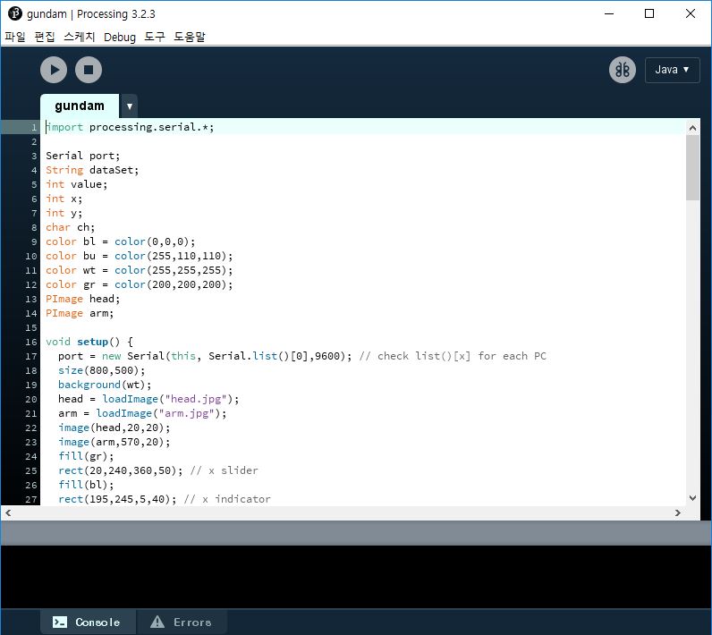Switch to the Errors panel
The image size is (712, 635).
click(x=182, y=622)
